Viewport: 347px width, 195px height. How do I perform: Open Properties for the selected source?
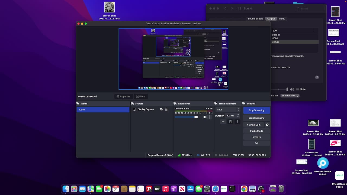pyautogui.click(x=123, y=96)
